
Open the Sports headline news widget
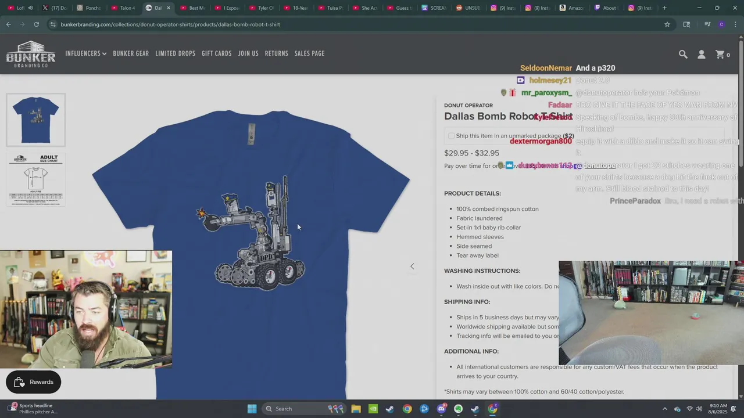[x=34, y=409]
